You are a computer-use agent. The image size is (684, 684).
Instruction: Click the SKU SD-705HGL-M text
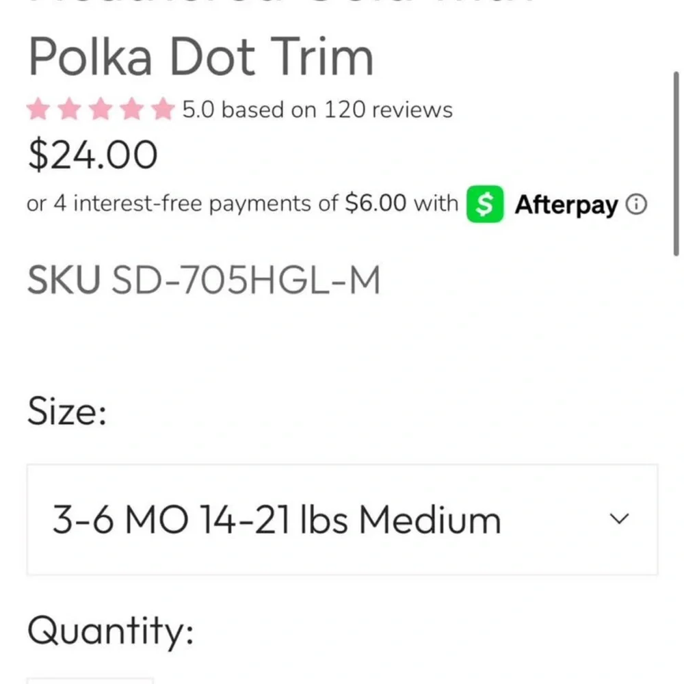point(204,280)
